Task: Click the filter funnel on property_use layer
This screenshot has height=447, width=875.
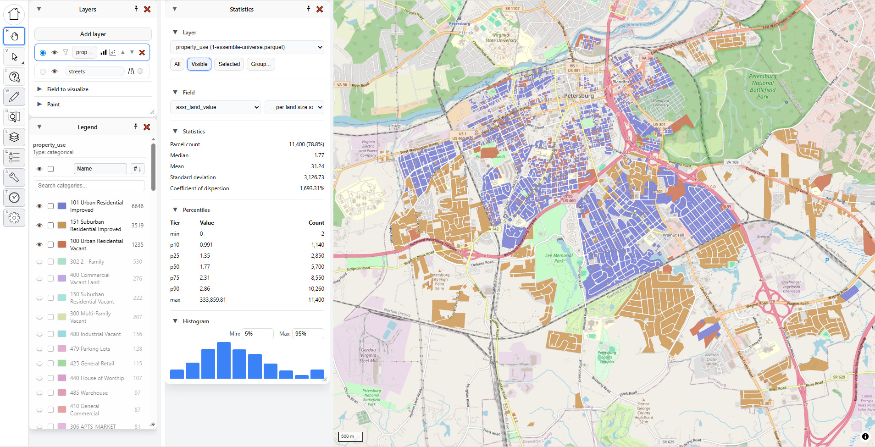Action: [x=66, y=53]
